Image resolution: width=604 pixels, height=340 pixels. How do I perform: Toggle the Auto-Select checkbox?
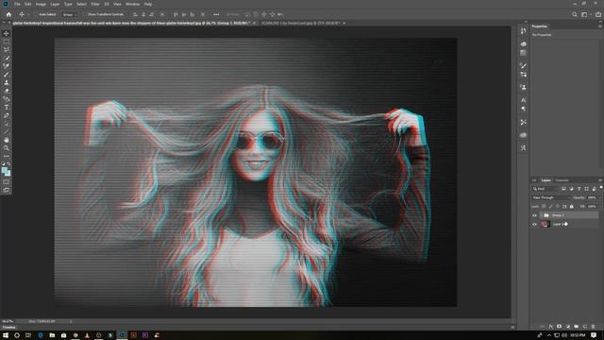coord(37,14)
